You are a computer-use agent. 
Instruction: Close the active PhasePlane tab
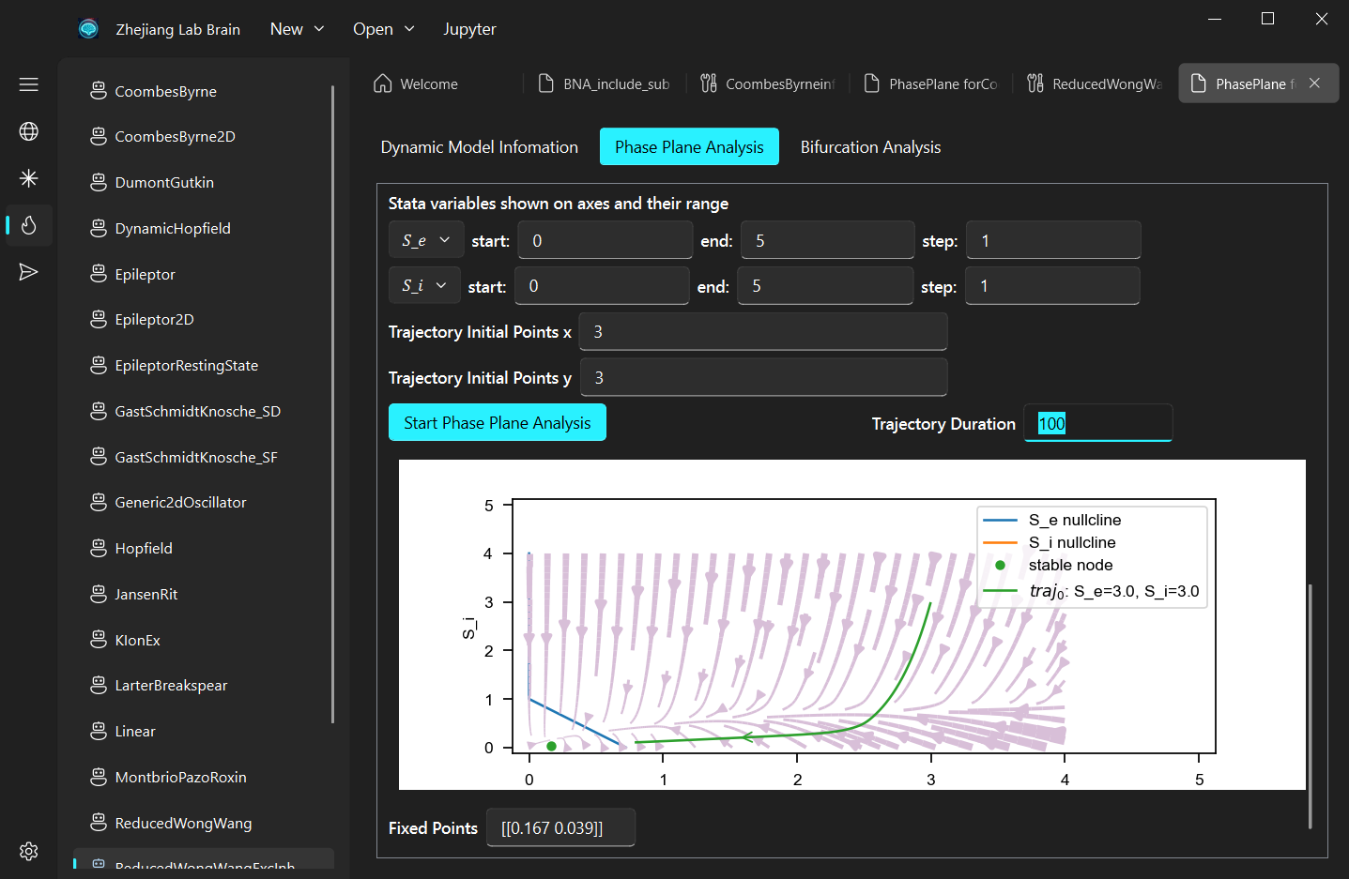pyautogui.click(x=1314, y=83)
